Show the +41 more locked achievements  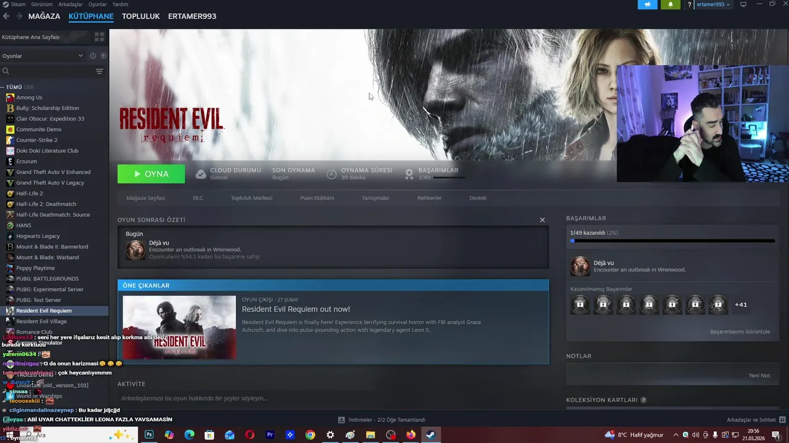click(x=741, y=305)
